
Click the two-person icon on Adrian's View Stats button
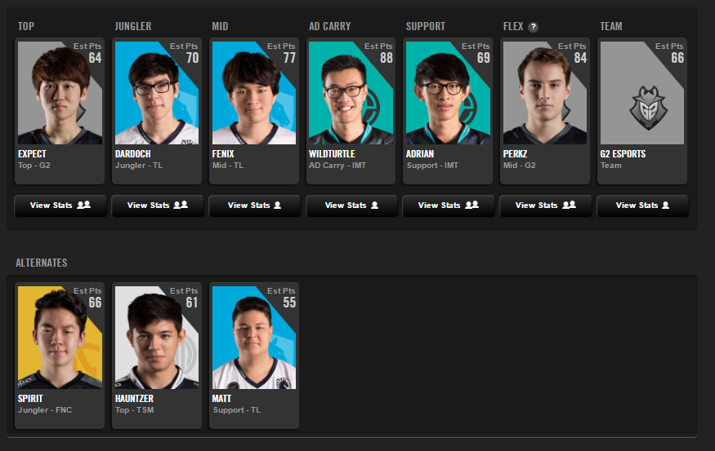click(x=472, y=205)
